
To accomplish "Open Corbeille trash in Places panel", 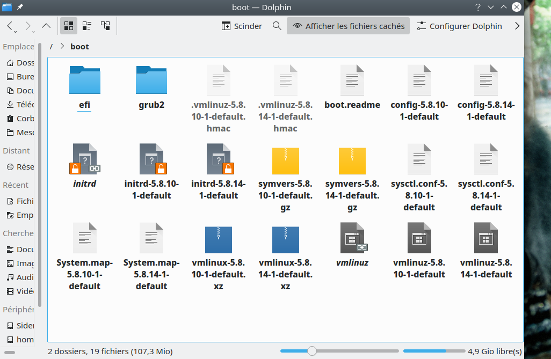I will coord(20,119).
